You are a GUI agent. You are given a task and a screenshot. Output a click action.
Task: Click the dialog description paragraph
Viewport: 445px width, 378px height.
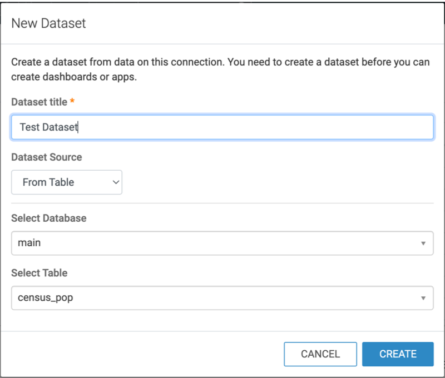tap(220, 69)
